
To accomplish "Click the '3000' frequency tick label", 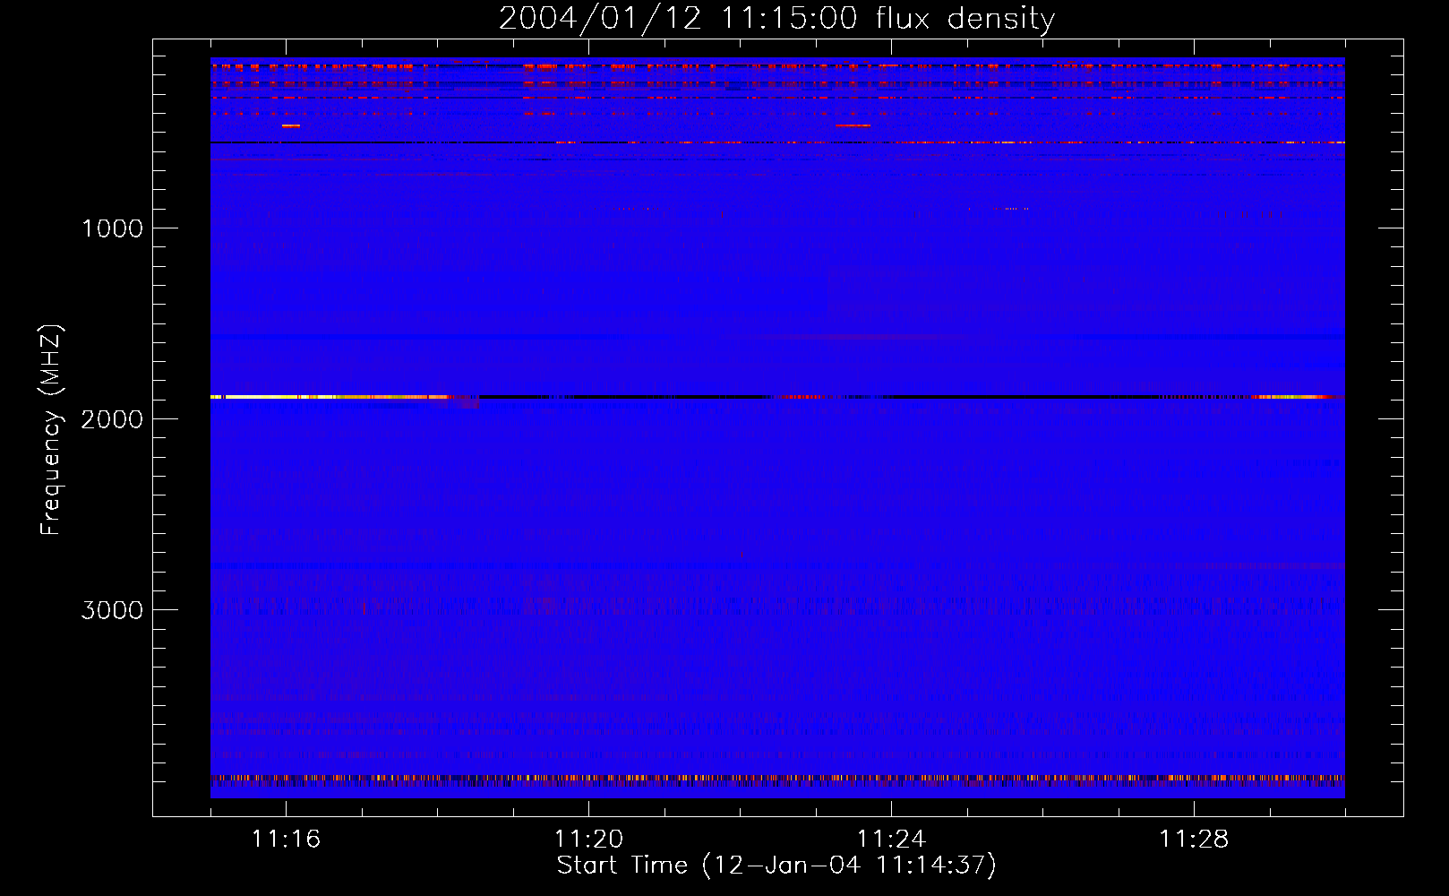I will coord(112,610).
